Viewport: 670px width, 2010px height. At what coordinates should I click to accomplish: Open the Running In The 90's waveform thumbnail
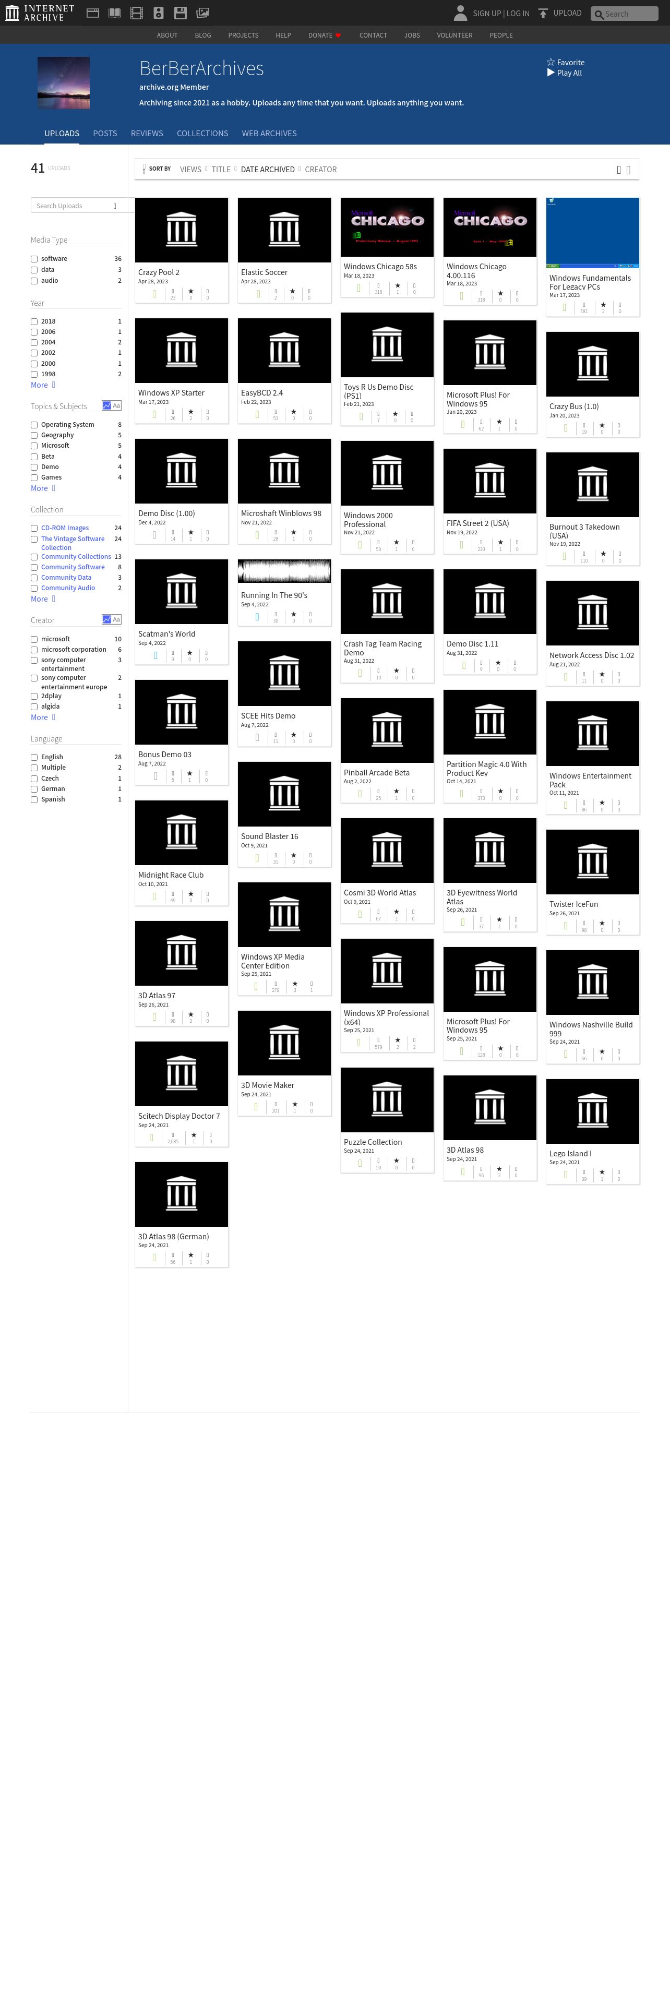pos(284,571)
